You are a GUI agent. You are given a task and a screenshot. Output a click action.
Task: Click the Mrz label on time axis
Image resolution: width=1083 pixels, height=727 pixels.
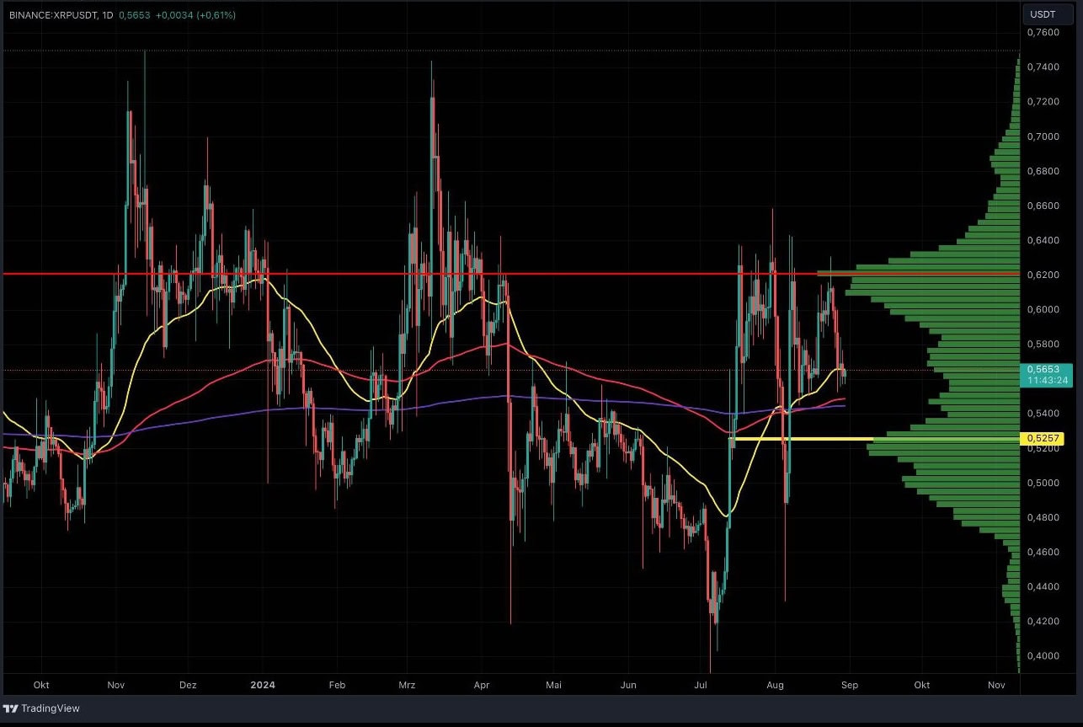406,685
